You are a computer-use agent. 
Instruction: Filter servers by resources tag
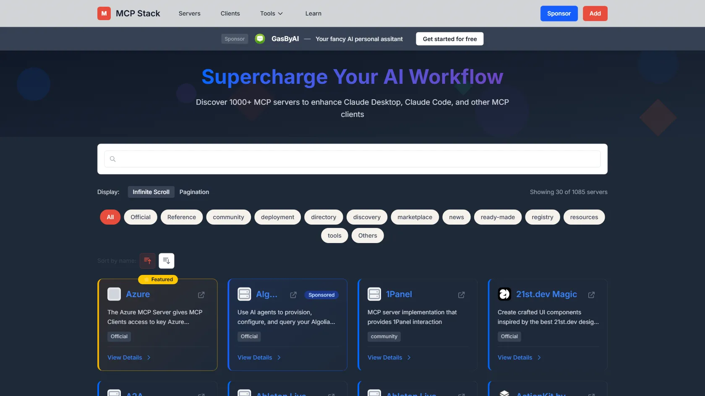(x=584, y=217)
